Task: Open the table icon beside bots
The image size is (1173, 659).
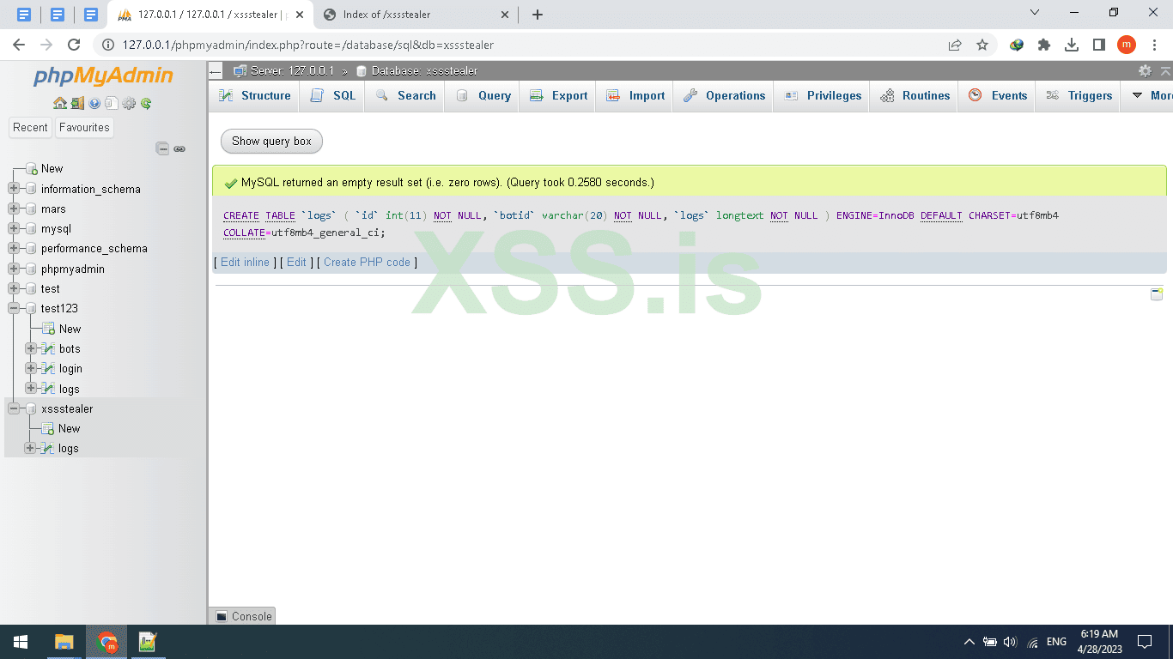Action: [x=48, y=348]
